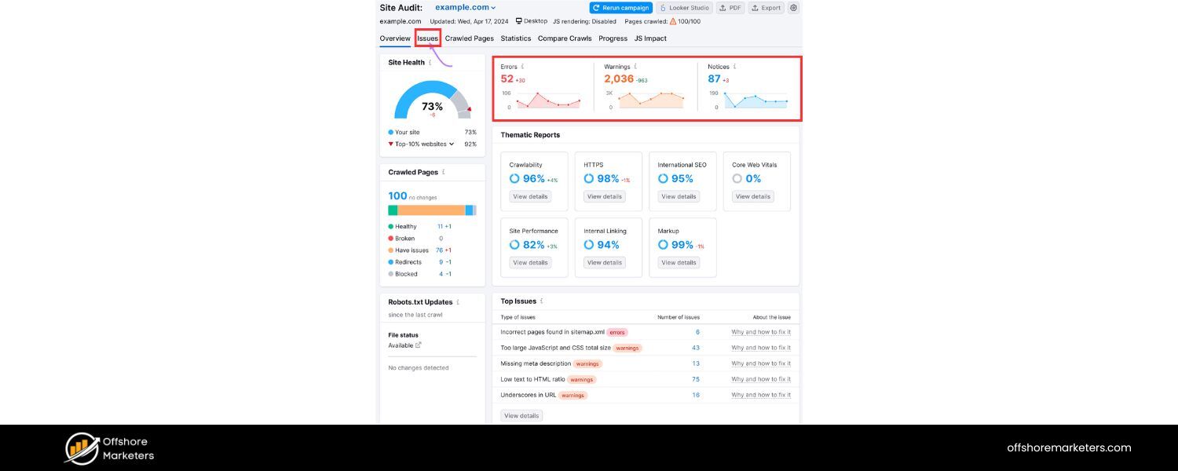Open the Looker Studio integration icon
The width and height of the screenshot is (1178, 471).
pos(662,8)
